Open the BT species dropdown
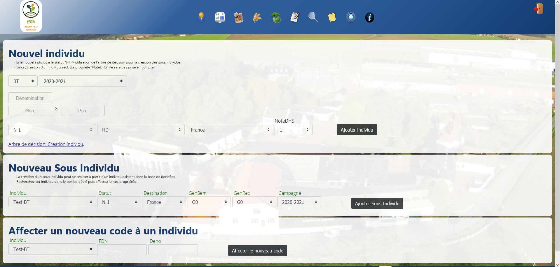 [23, 81]
